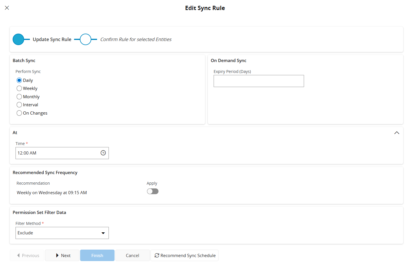Click the Confirm Rule step circle
The width and height of the screenshot is (410, 272).
86,39
